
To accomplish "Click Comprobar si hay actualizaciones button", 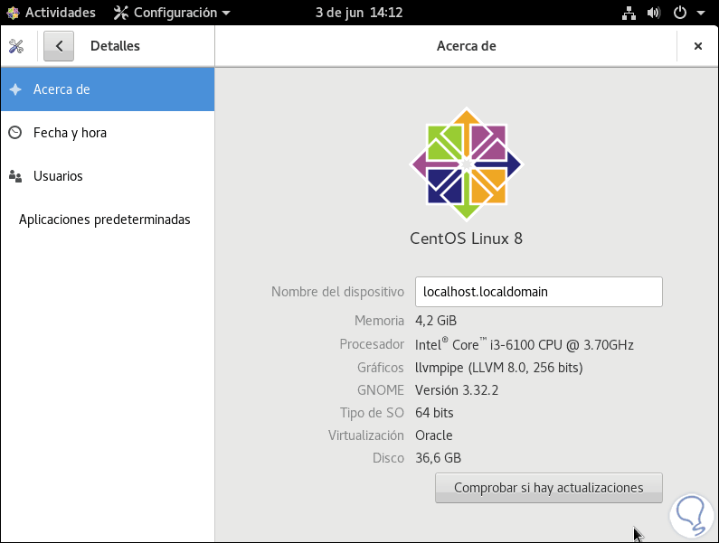I will tap(548, 488).
